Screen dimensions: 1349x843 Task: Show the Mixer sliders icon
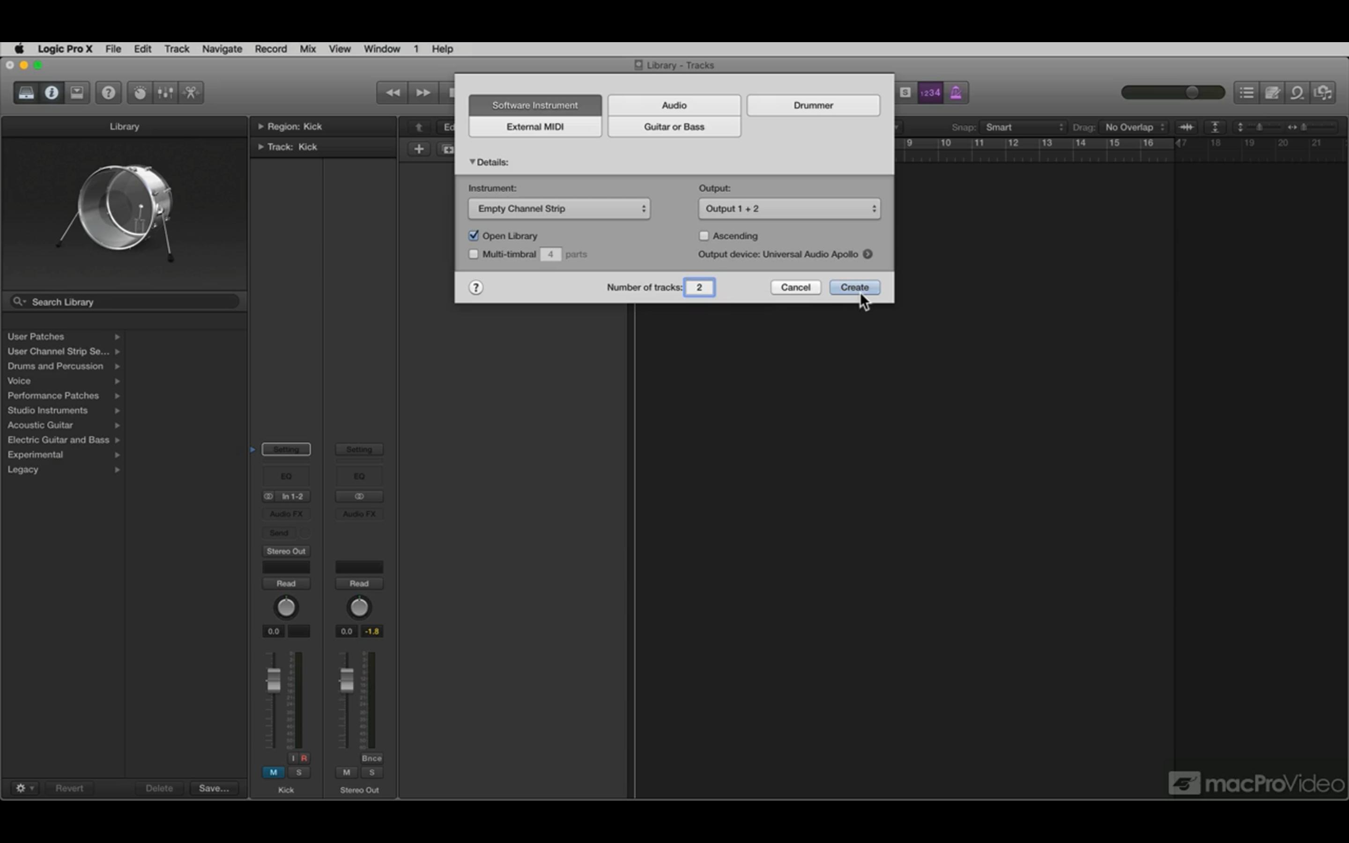pos(165,93)
